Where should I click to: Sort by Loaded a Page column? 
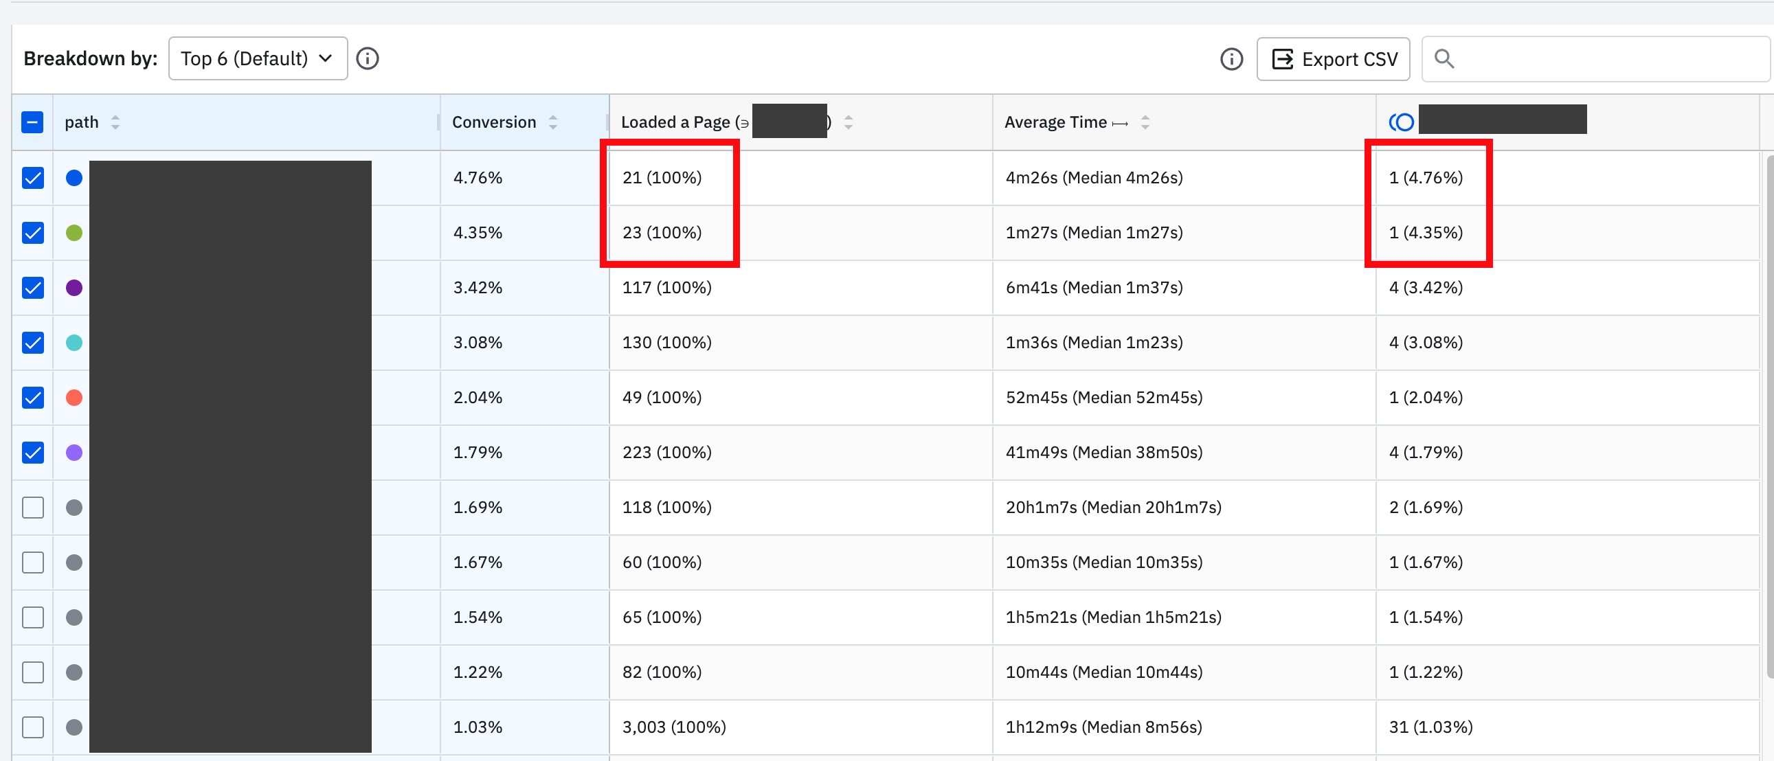coord(849,122)
